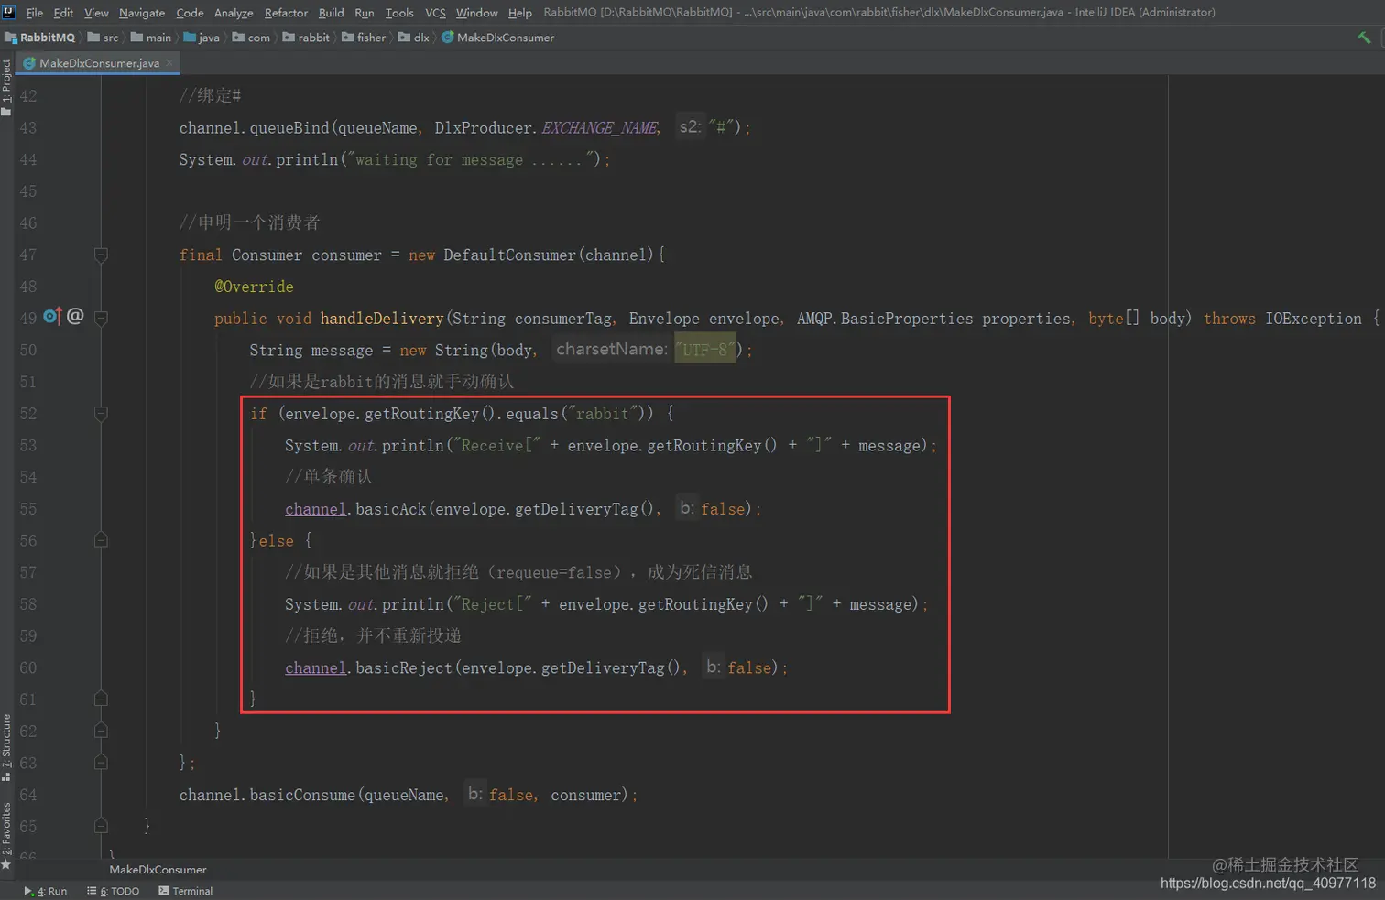The height and width of the screenshot is (900, 1385).
Task: Select MakeDlxConsumer class breadcrumb
Action: (497, 38)
